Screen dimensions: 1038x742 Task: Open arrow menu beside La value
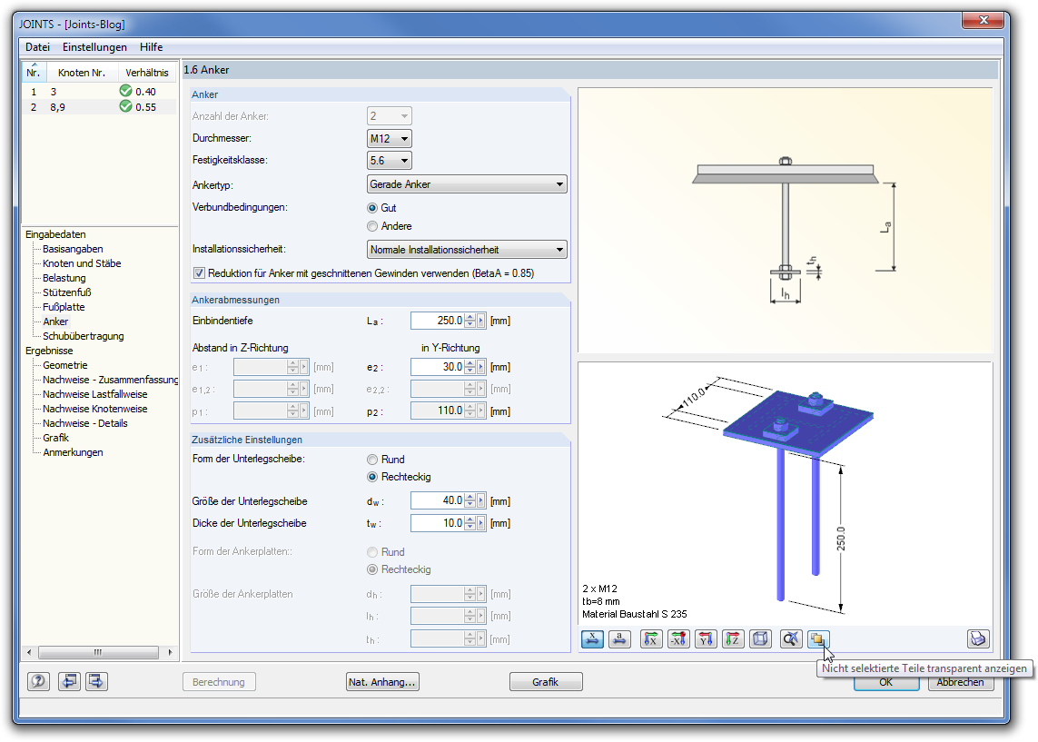[x=481, y=321]
